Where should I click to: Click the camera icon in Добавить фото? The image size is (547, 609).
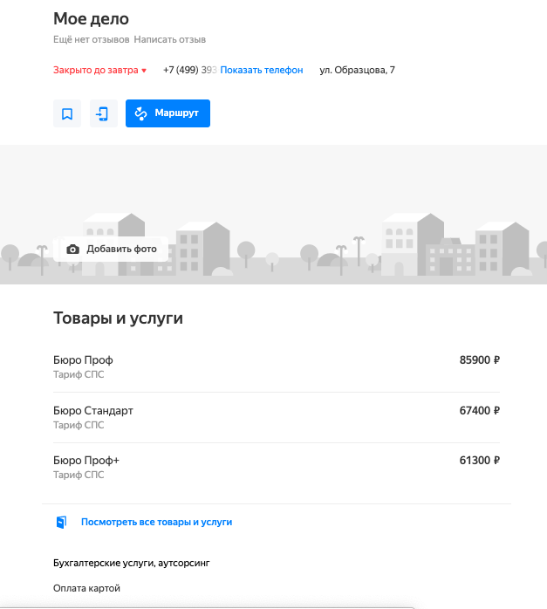(x=72, y=249)
